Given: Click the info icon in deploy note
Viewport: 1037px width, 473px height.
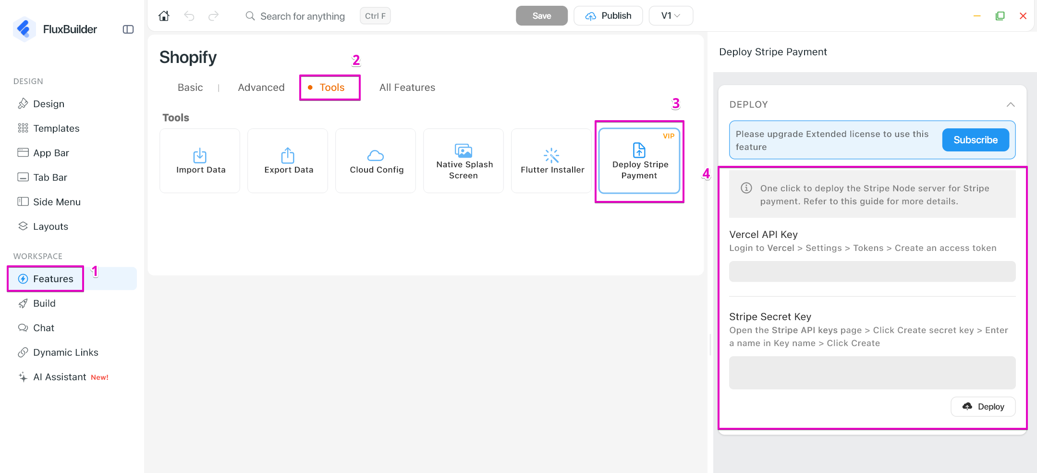Looking at the screenshot, I should (x=746, y=188).
